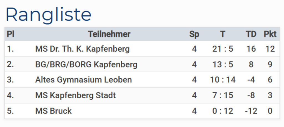Viewport: 284px width, 127px height.
Task: Select the MS Bruck team name
Action: pos(54,111)
